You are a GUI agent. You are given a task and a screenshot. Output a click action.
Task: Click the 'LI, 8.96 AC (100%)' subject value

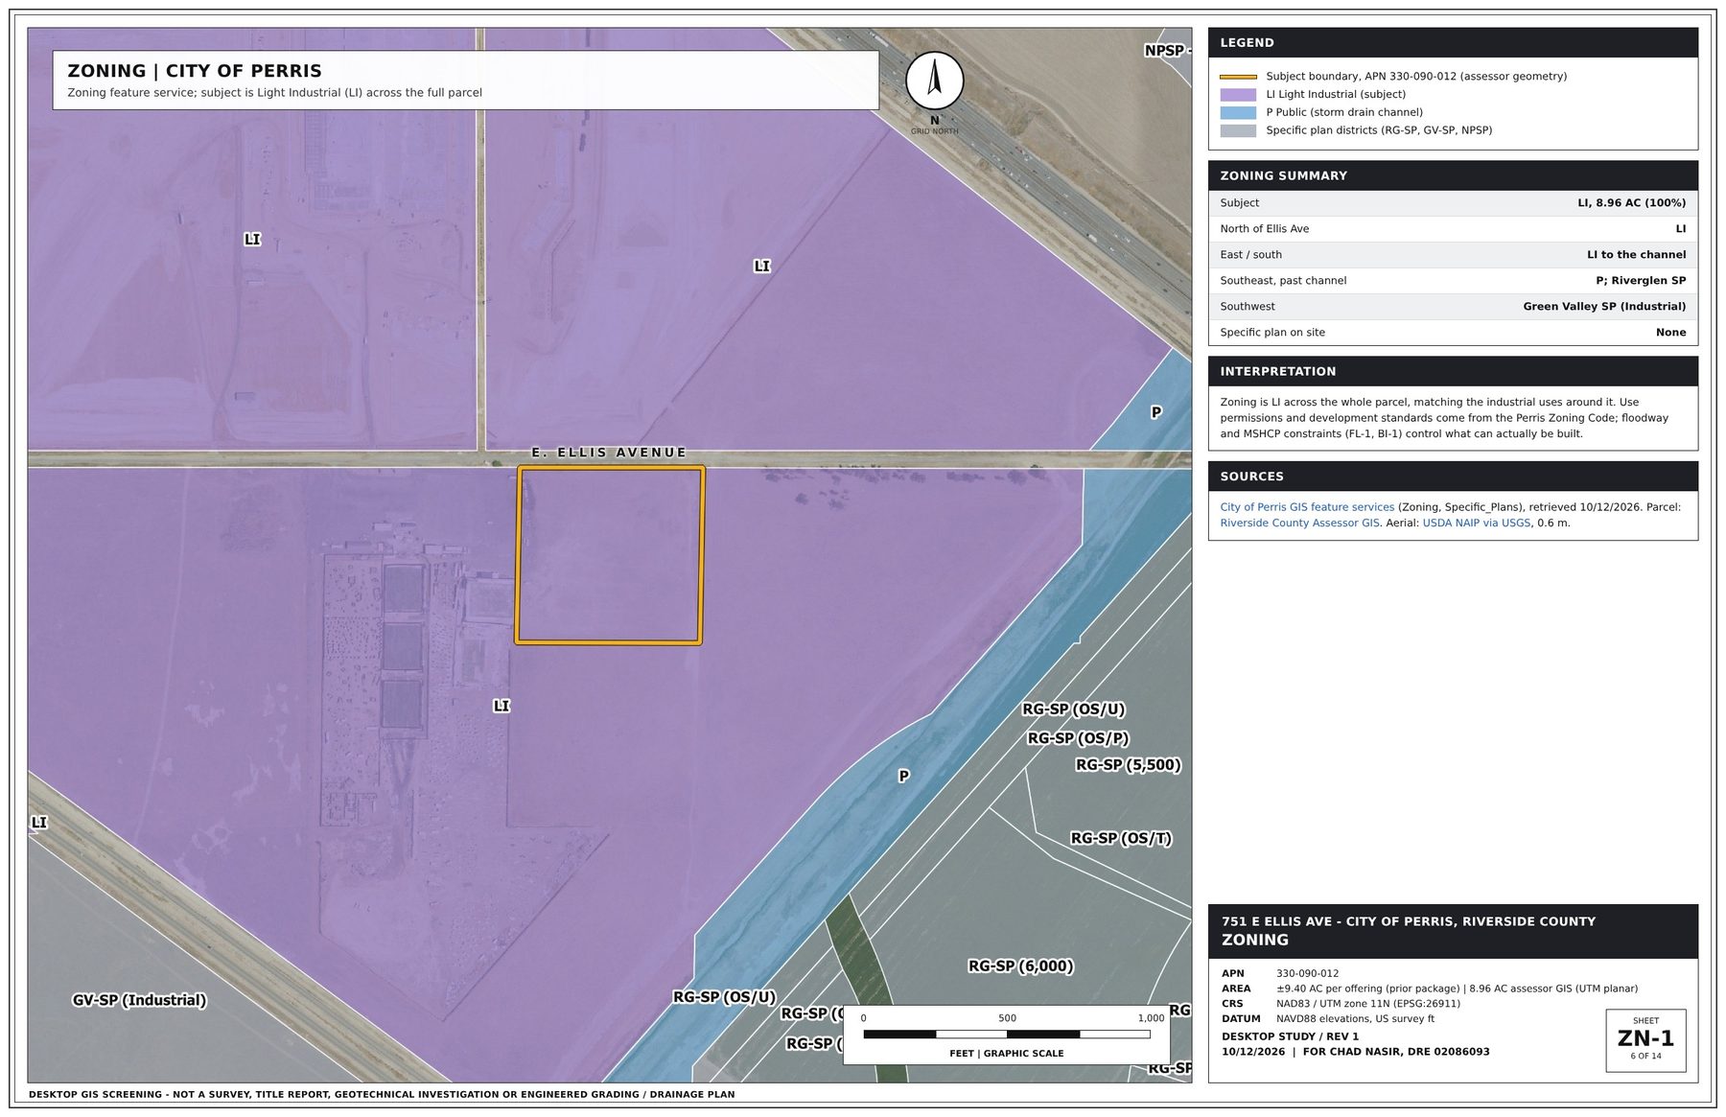(1631, 203)
